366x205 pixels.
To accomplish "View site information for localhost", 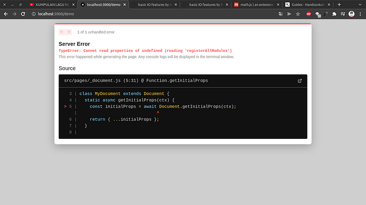I will click(x=33, y=14).
